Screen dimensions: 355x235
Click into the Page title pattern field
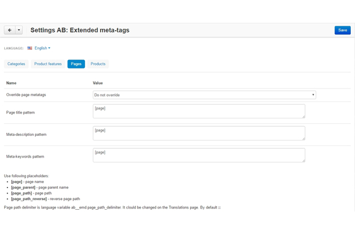point(199,111)
